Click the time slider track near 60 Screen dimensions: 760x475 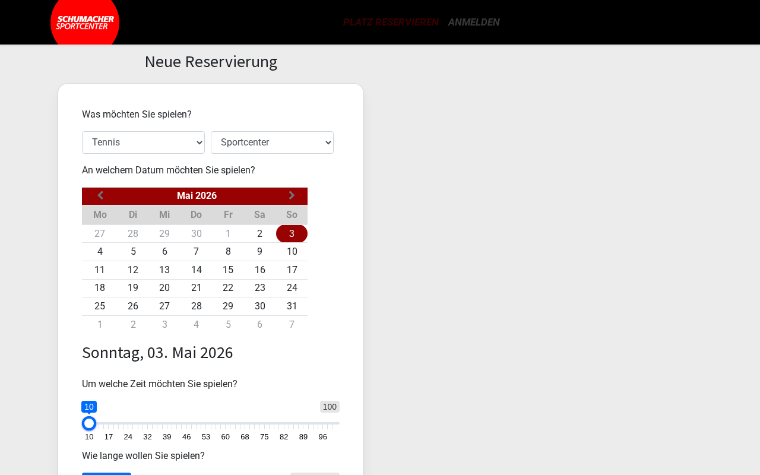[x=226, y=423]
